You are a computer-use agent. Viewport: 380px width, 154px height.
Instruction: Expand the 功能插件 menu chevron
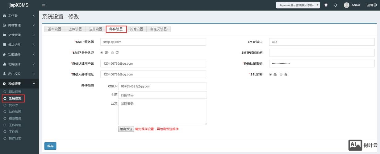pos(34,55)
